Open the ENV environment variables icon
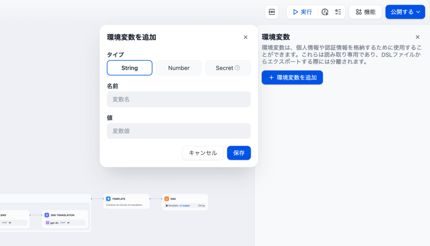The width and height of the screenshot is (430, 246). tap(272, 12)
